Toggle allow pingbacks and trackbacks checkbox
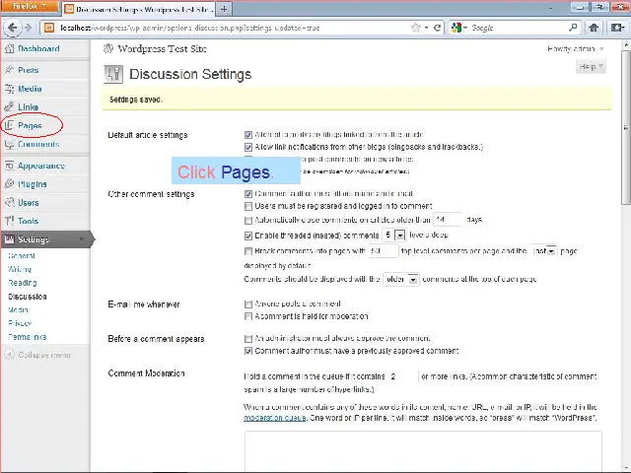The width and height of the screenshot is (631, 473). (248, 147)
